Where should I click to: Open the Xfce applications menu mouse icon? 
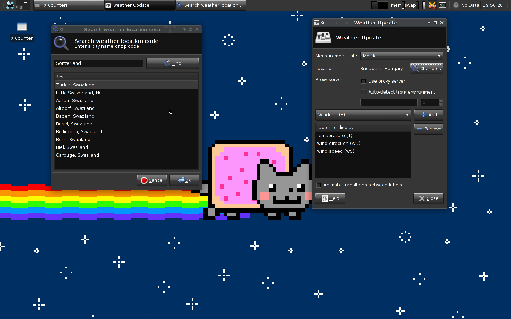pos(10,5)
